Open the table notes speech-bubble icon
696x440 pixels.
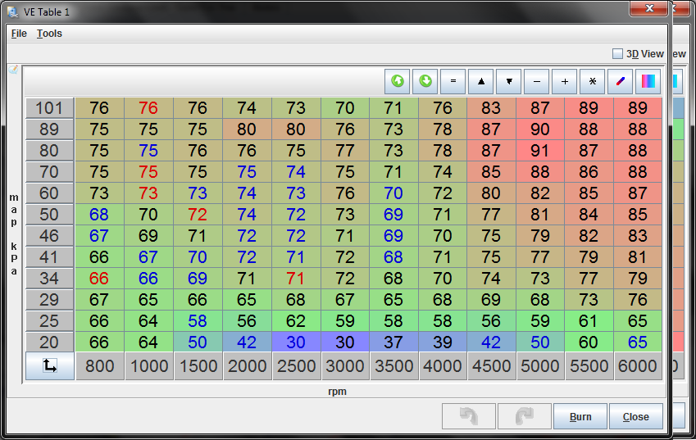pyautogui.click(x=13, y=70)
